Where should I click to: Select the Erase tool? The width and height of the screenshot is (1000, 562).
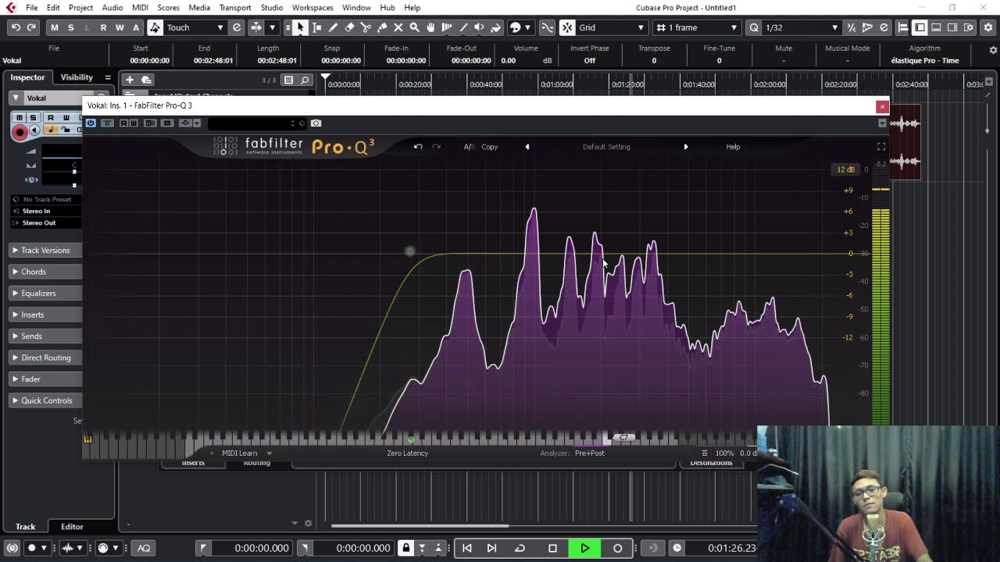click(349, 27)
